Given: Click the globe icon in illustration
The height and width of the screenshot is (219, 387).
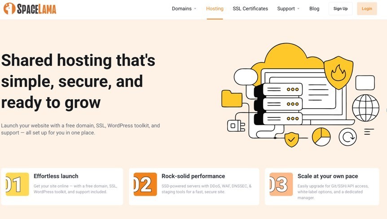Looking at the screenshot, I should pyautogui.click(x=365, y=108).
